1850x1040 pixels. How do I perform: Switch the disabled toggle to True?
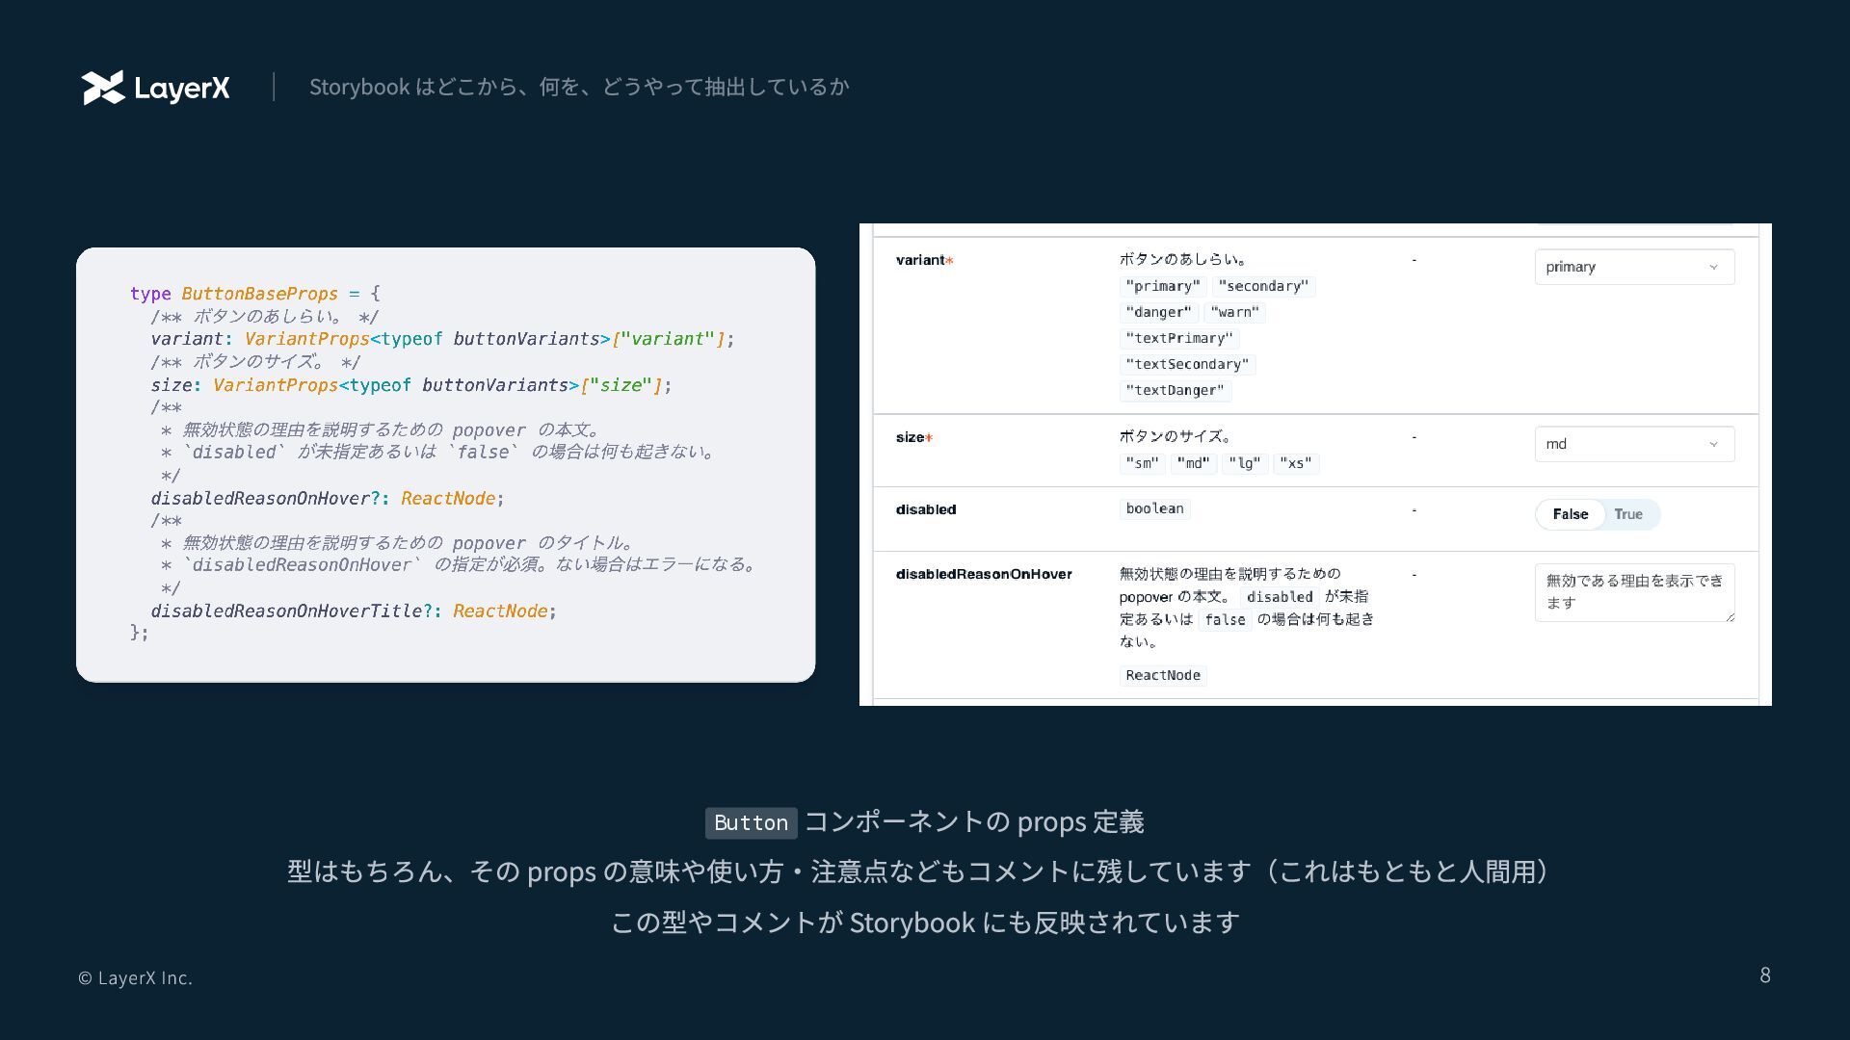coord(1628,514)
